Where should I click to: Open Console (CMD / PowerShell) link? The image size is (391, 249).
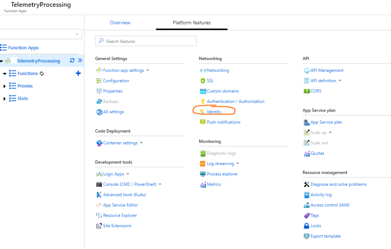(130, 184)
